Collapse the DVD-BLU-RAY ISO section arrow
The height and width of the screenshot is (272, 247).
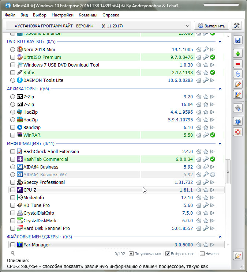pos(220,42)
